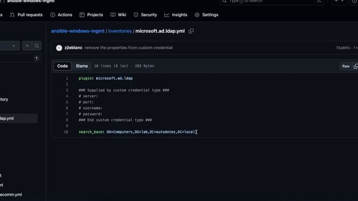358x201 pixels.
Task: Open commit message 'remove the properties from custom credential'
Action: tap(129, 47)
